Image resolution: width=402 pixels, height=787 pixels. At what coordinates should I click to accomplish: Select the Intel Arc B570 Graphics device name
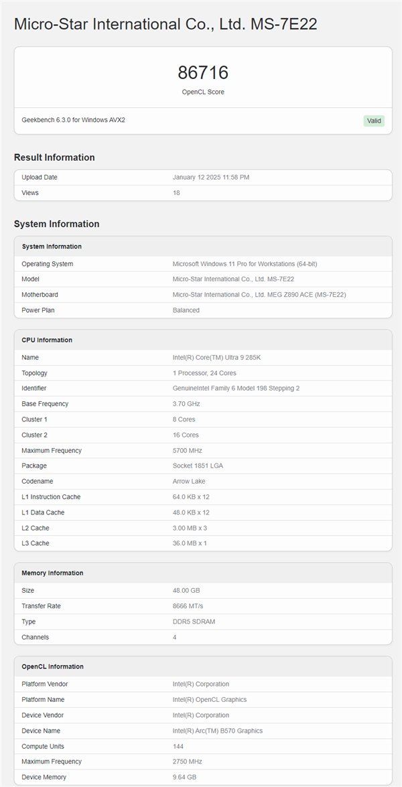click(x=218, y=731)
